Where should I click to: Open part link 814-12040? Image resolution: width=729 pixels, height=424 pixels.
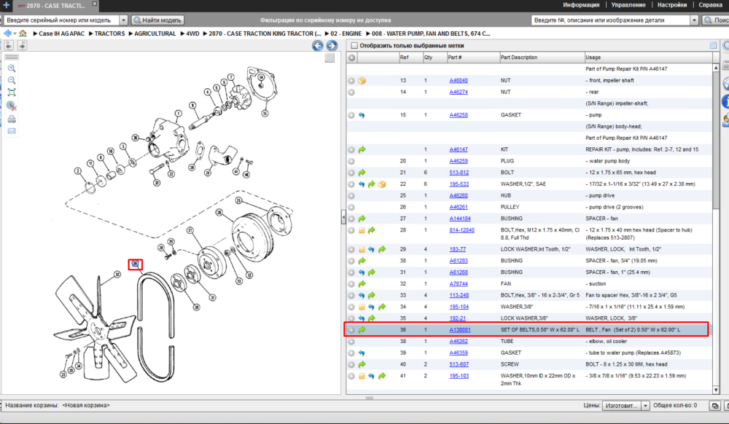pos(461,230)
